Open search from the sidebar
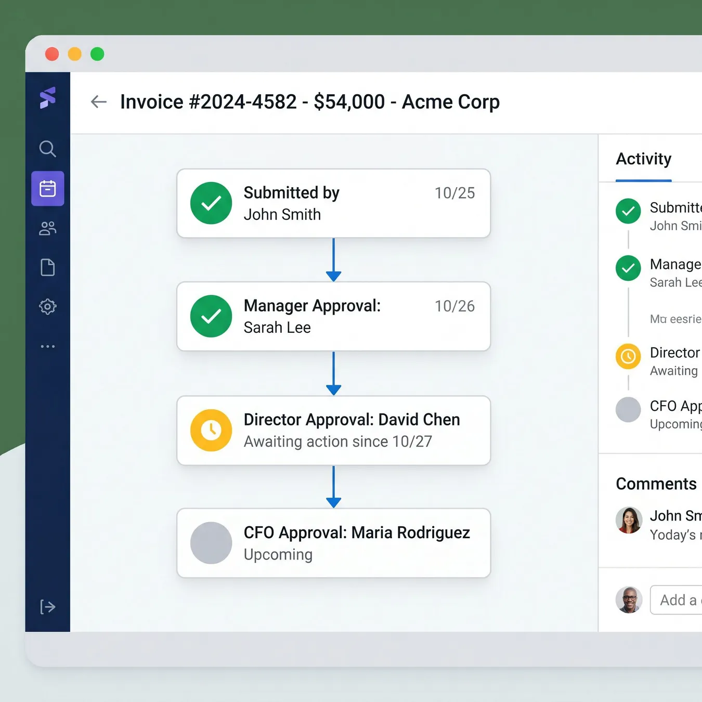Viewport: 702px width, 702px height. [x=47, y=149]
